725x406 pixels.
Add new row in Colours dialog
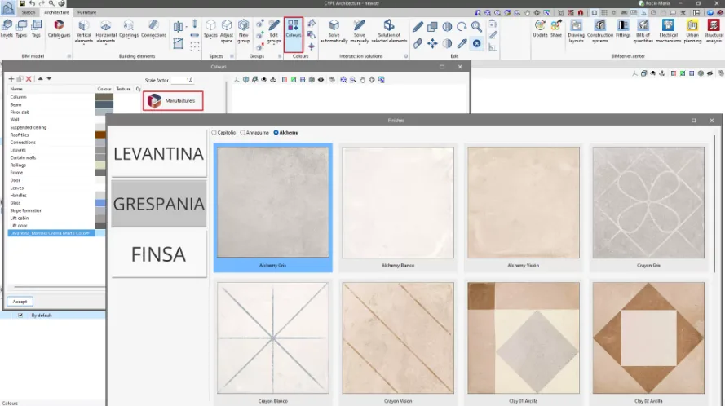pyautogui.click(x=11, y=79)
